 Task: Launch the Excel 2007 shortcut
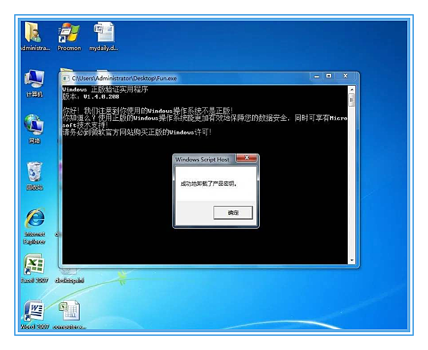pyautogui.click(x=34, y=268)
